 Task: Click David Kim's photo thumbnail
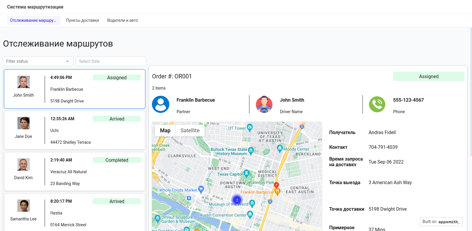point(23,164)
